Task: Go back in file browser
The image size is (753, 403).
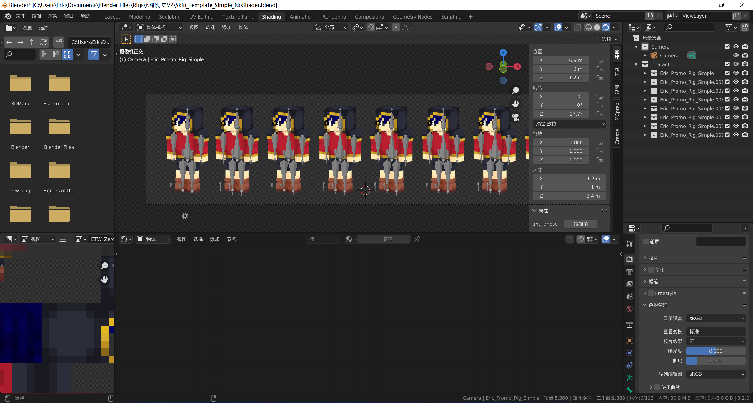Action: pyautogui.click(x=9, y=42)
